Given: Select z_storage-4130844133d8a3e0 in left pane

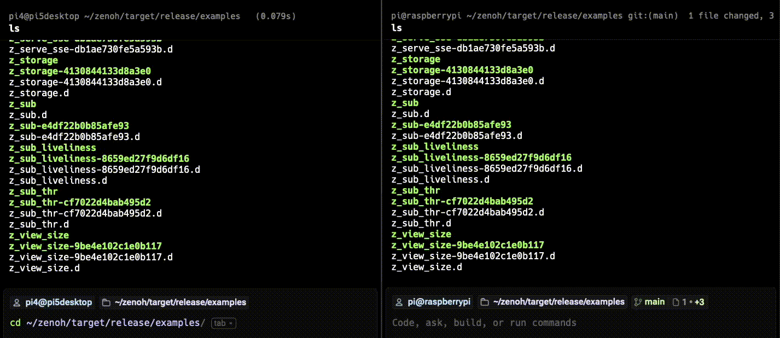Looking at the screenshot, I should 80,71.
